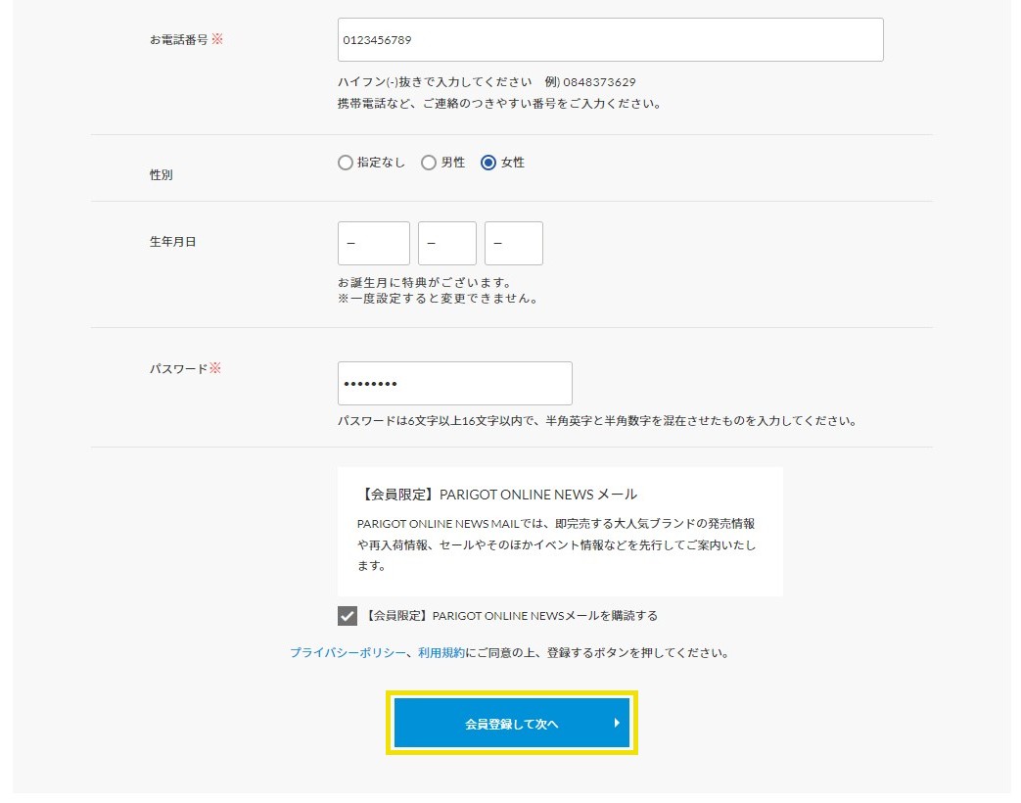
Task: Open the birth month dropdown
Action: (447, 244)
